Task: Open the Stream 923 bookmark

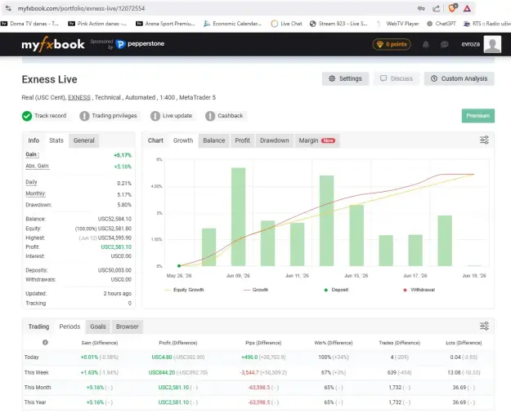Action: 339,24
